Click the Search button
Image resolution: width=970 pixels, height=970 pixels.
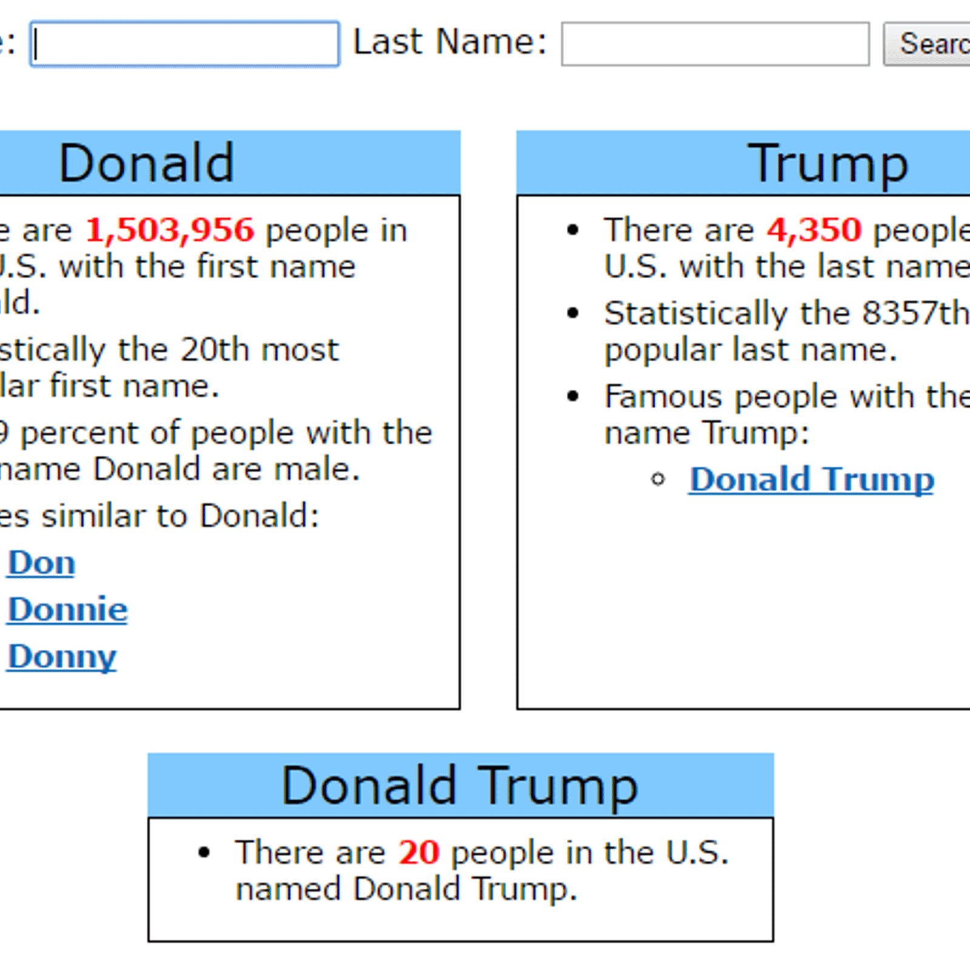coord(926,44)
